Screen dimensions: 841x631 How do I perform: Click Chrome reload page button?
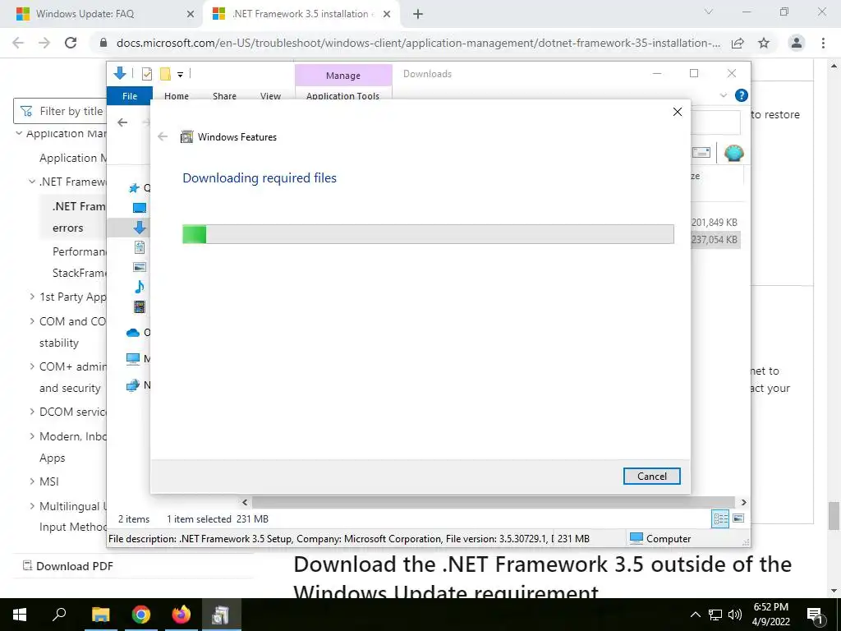pyautogui.click(x=71, y=43)
